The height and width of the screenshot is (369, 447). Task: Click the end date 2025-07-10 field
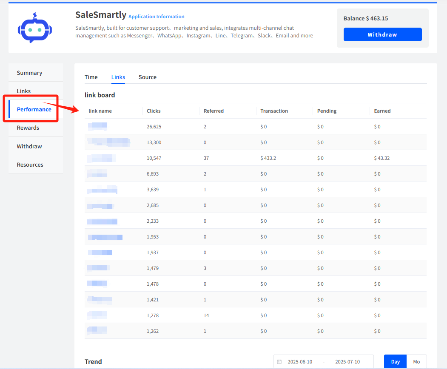(x=347, y=362)
